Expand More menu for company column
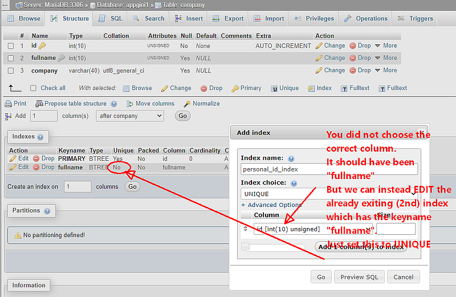The image size is (456, 297). [x=386, y=70]
